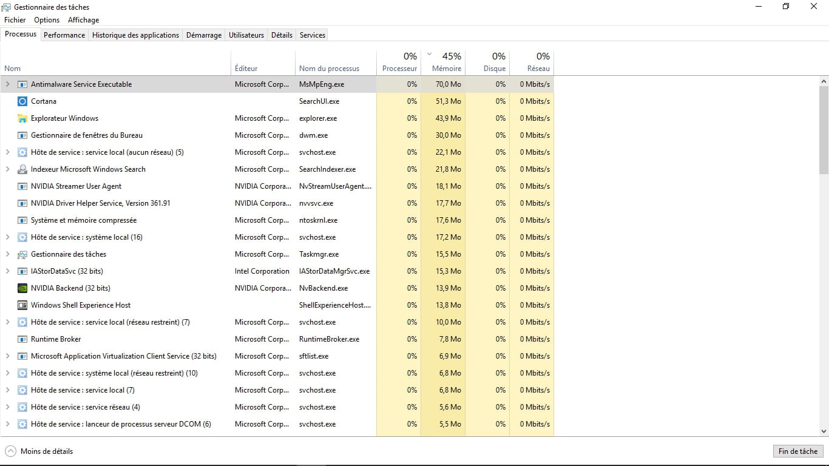Click the Antimalware Service Executable process icon

(x=22, y=84)
